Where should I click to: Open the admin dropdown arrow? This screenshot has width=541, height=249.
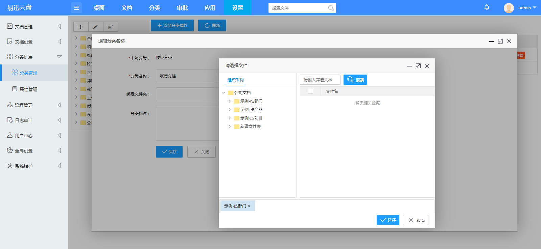coord(535,7)
